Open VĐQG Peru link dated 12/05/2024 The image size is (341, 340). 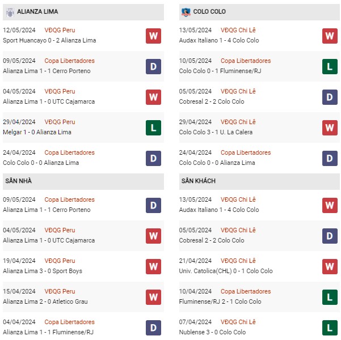coord(60,30)
